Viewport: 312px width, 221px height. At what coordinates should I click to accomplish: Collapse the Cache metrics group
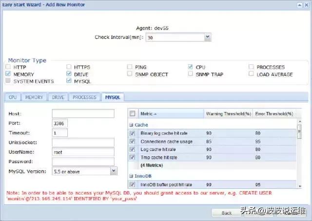click(131, 125)
